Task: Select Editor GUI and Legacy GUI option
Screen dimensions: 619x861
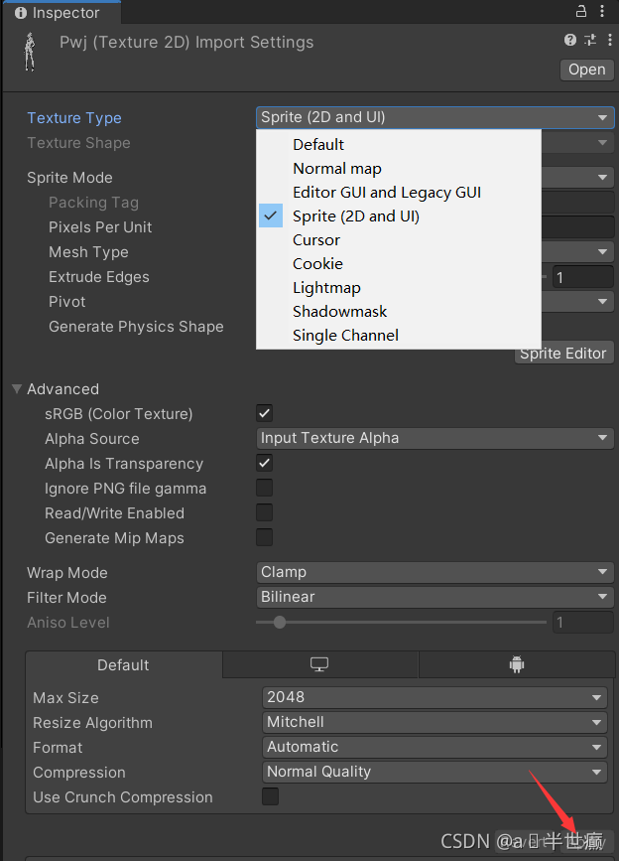Action: click(399, 193)
